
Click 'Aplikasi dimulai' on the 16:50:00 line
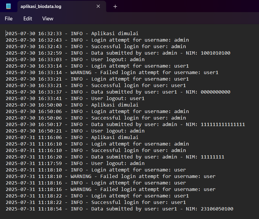tap(115, 105)
